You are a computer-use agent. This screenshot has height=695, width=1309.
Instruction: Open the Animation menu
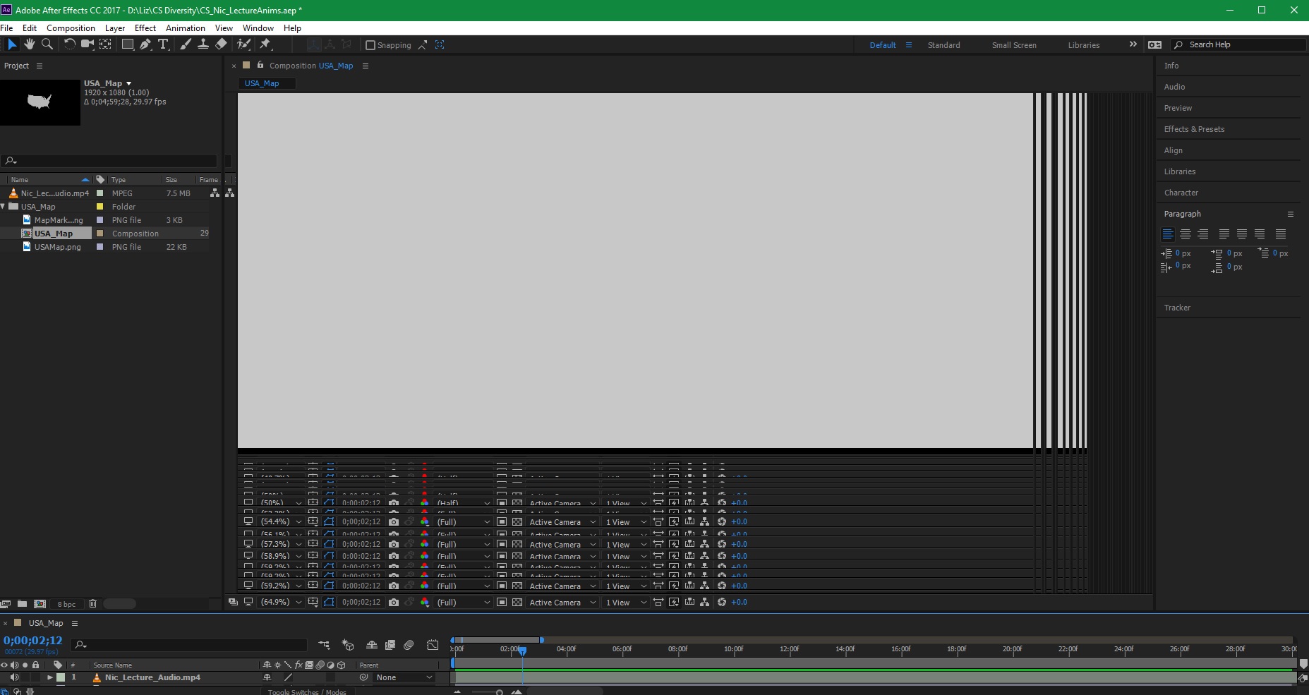point(186,28)
